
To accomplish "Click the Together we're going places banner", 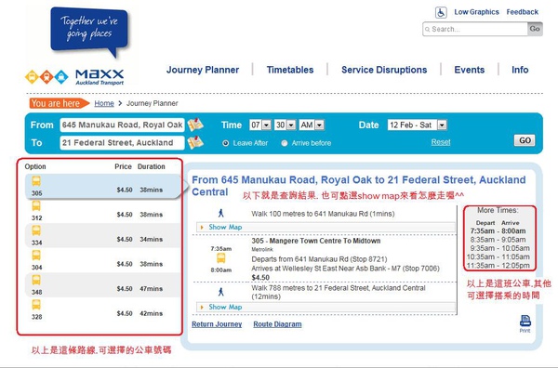I will (x=89, y=32).
